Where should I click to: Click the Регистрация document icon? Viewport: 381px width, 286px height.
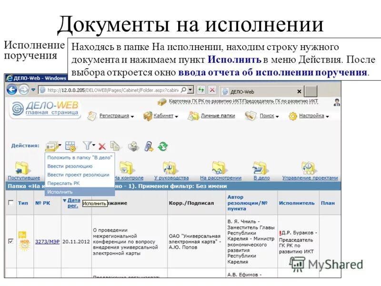pos(92,116)
